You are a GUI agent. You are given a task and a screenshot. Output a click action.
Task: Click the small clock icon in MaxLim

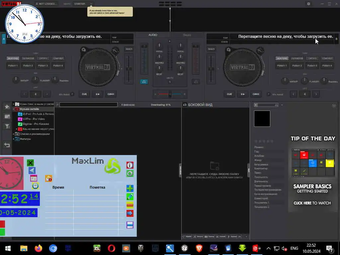[x=35, y=186]
